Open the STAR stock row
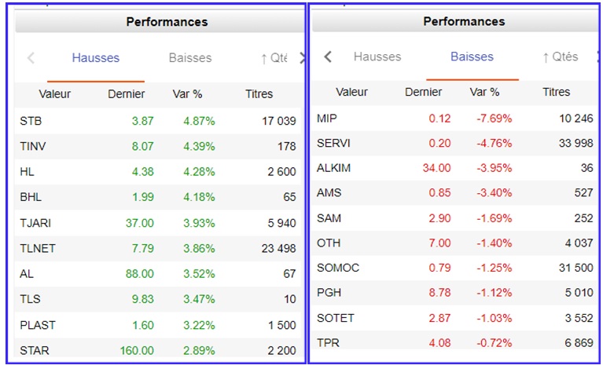 click(x=34, y=350)
